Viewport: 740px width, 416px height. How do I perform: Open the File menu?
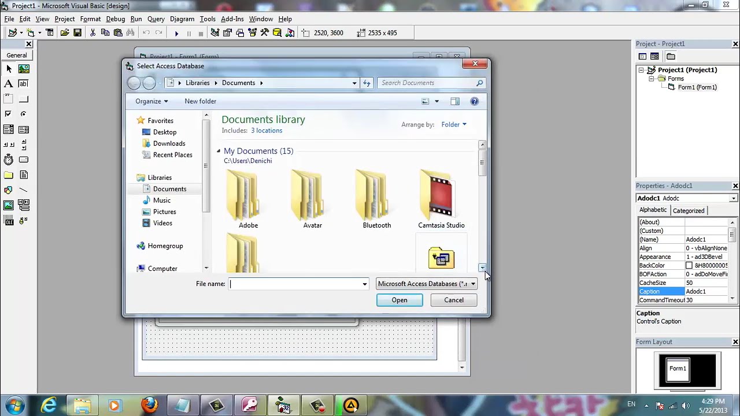[x=9, y=18]
